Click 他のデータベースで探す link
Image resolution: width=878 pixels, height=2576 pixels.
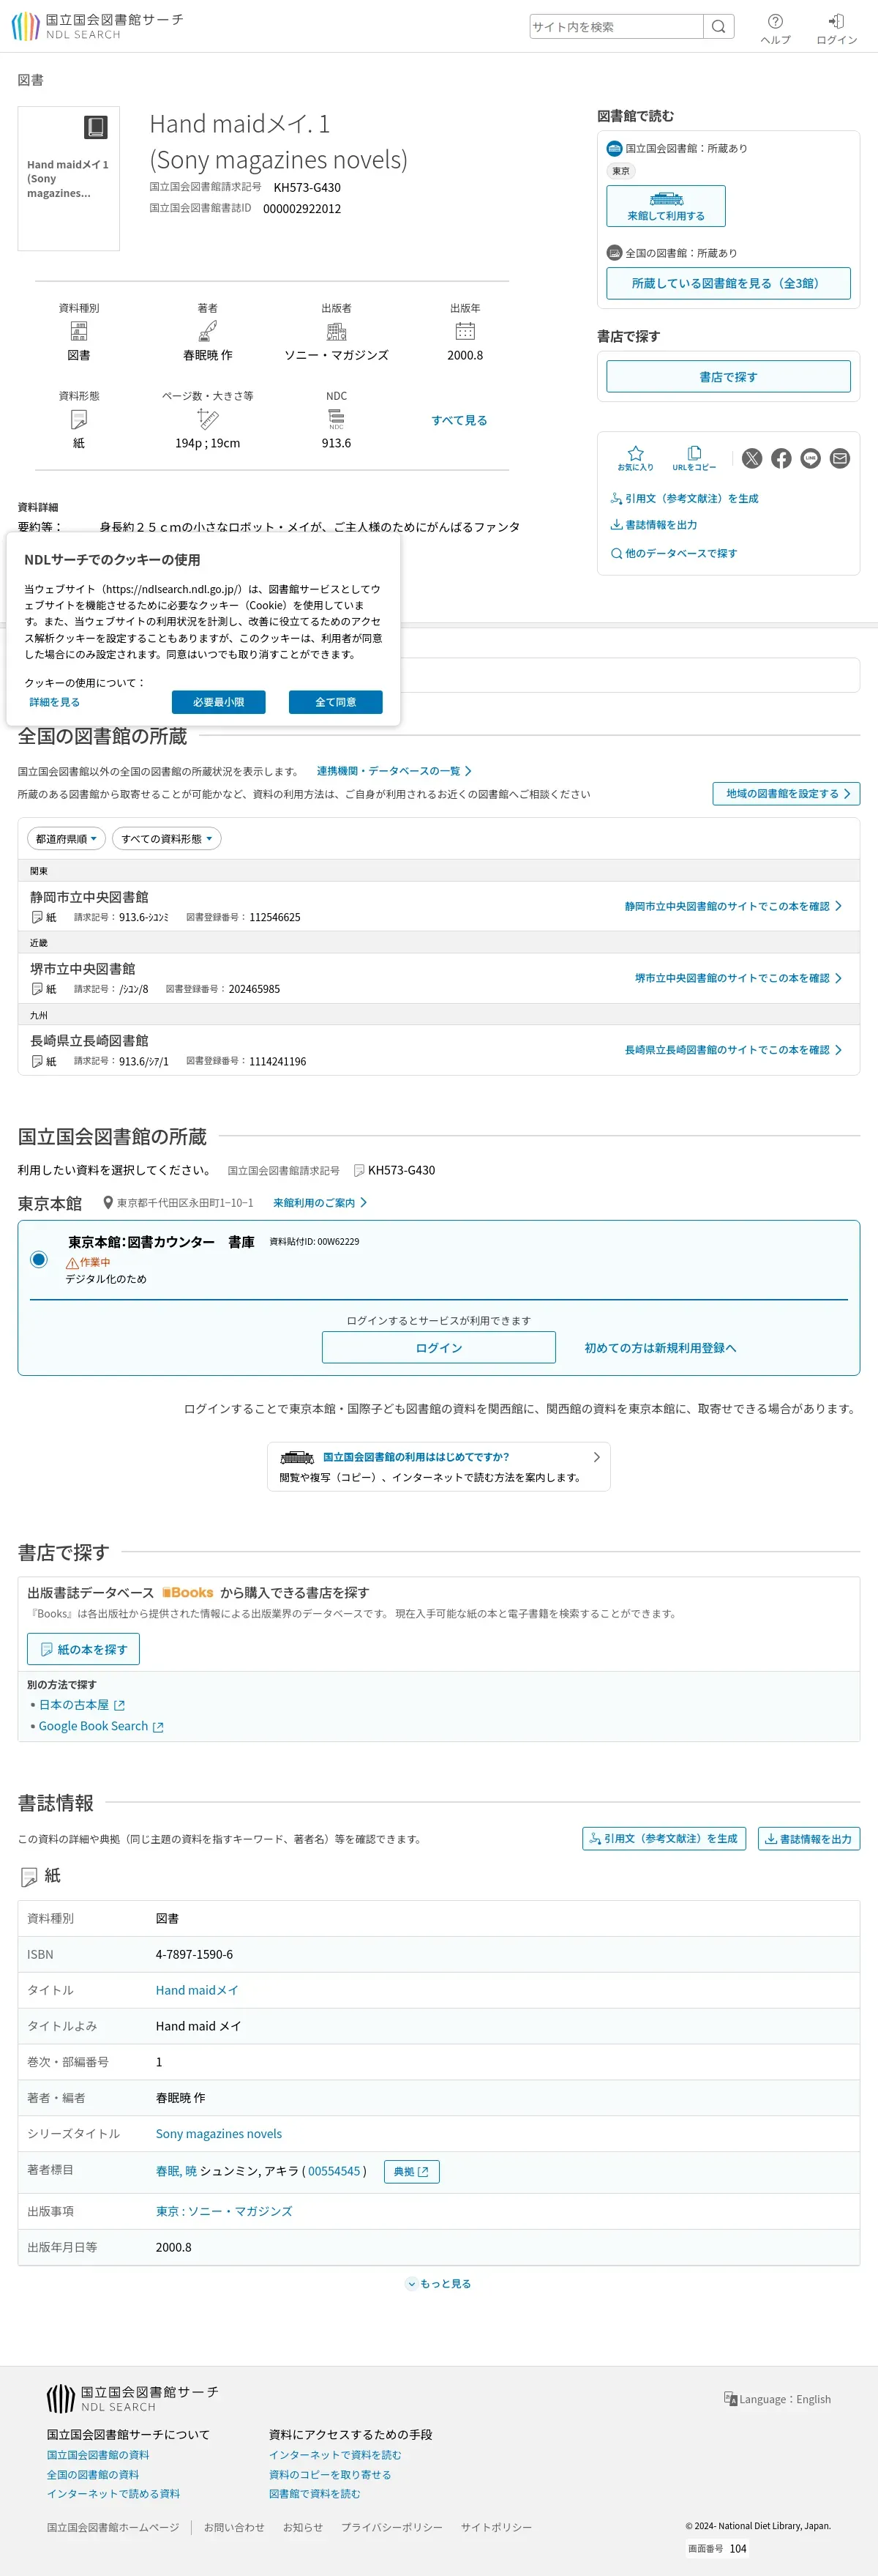[x=675, y=552]
